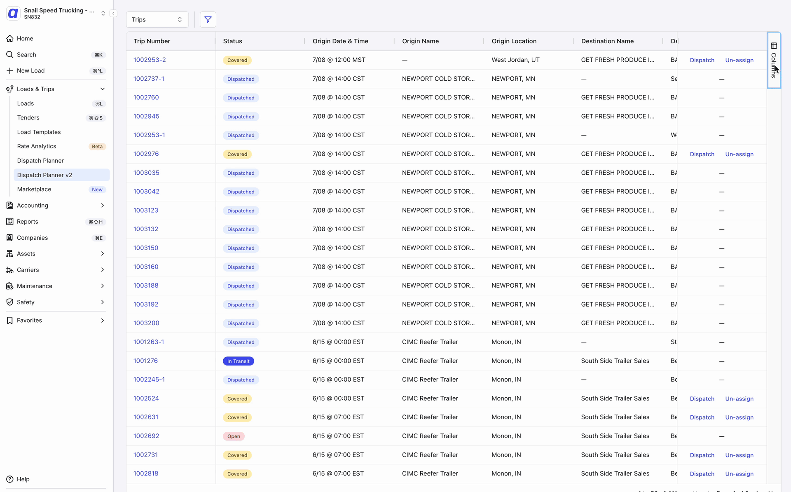
Task: Select Dispatch Planner v2
Action: coord(61,175)
